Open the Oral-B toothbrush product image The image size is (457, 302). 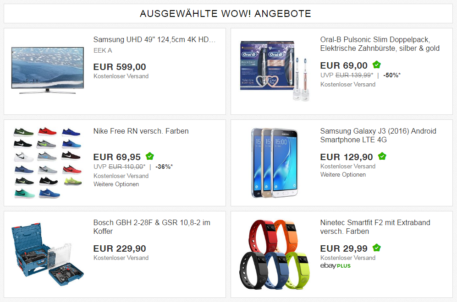pos(275,71)
